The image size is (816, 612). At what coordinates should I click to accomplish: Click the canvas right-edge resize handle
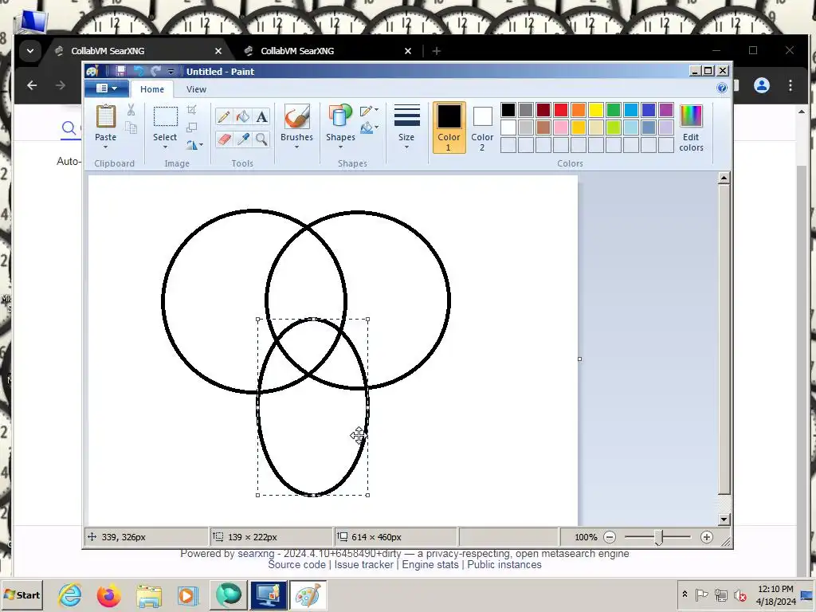580,359
